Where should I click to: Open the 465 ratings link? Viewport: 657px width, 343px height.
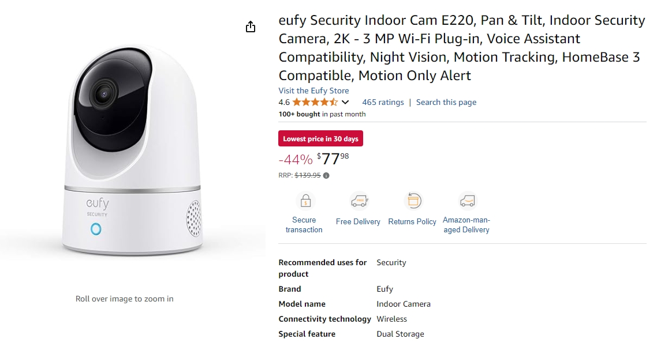(x=383, y=102)
